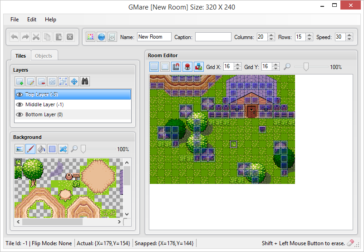Click the Background zoom slider handle

tap(83, 149)
